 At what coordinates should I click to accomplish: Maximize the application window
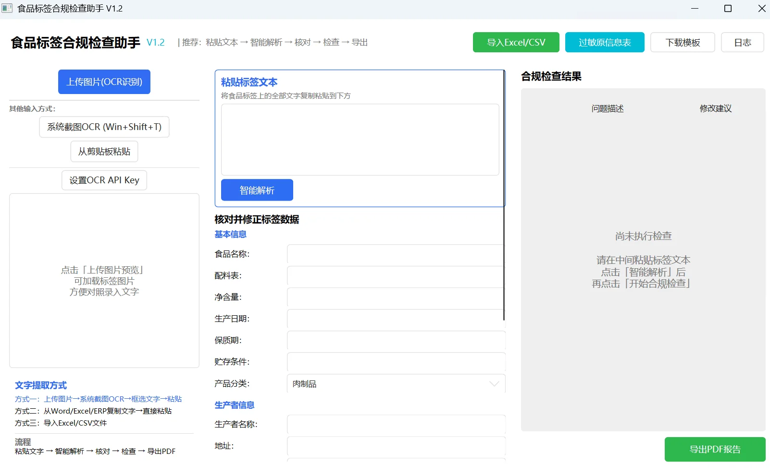(728, 8)
